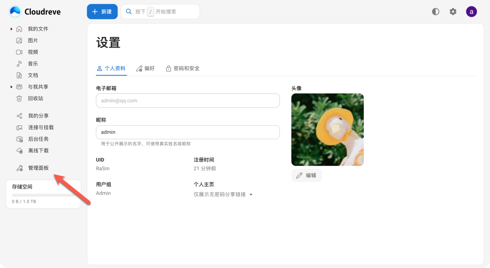The image size is (490, 268).
Task: Open the 图片 (Images) sidebar item
Action: pyautogui.click(x=33, y=40)
